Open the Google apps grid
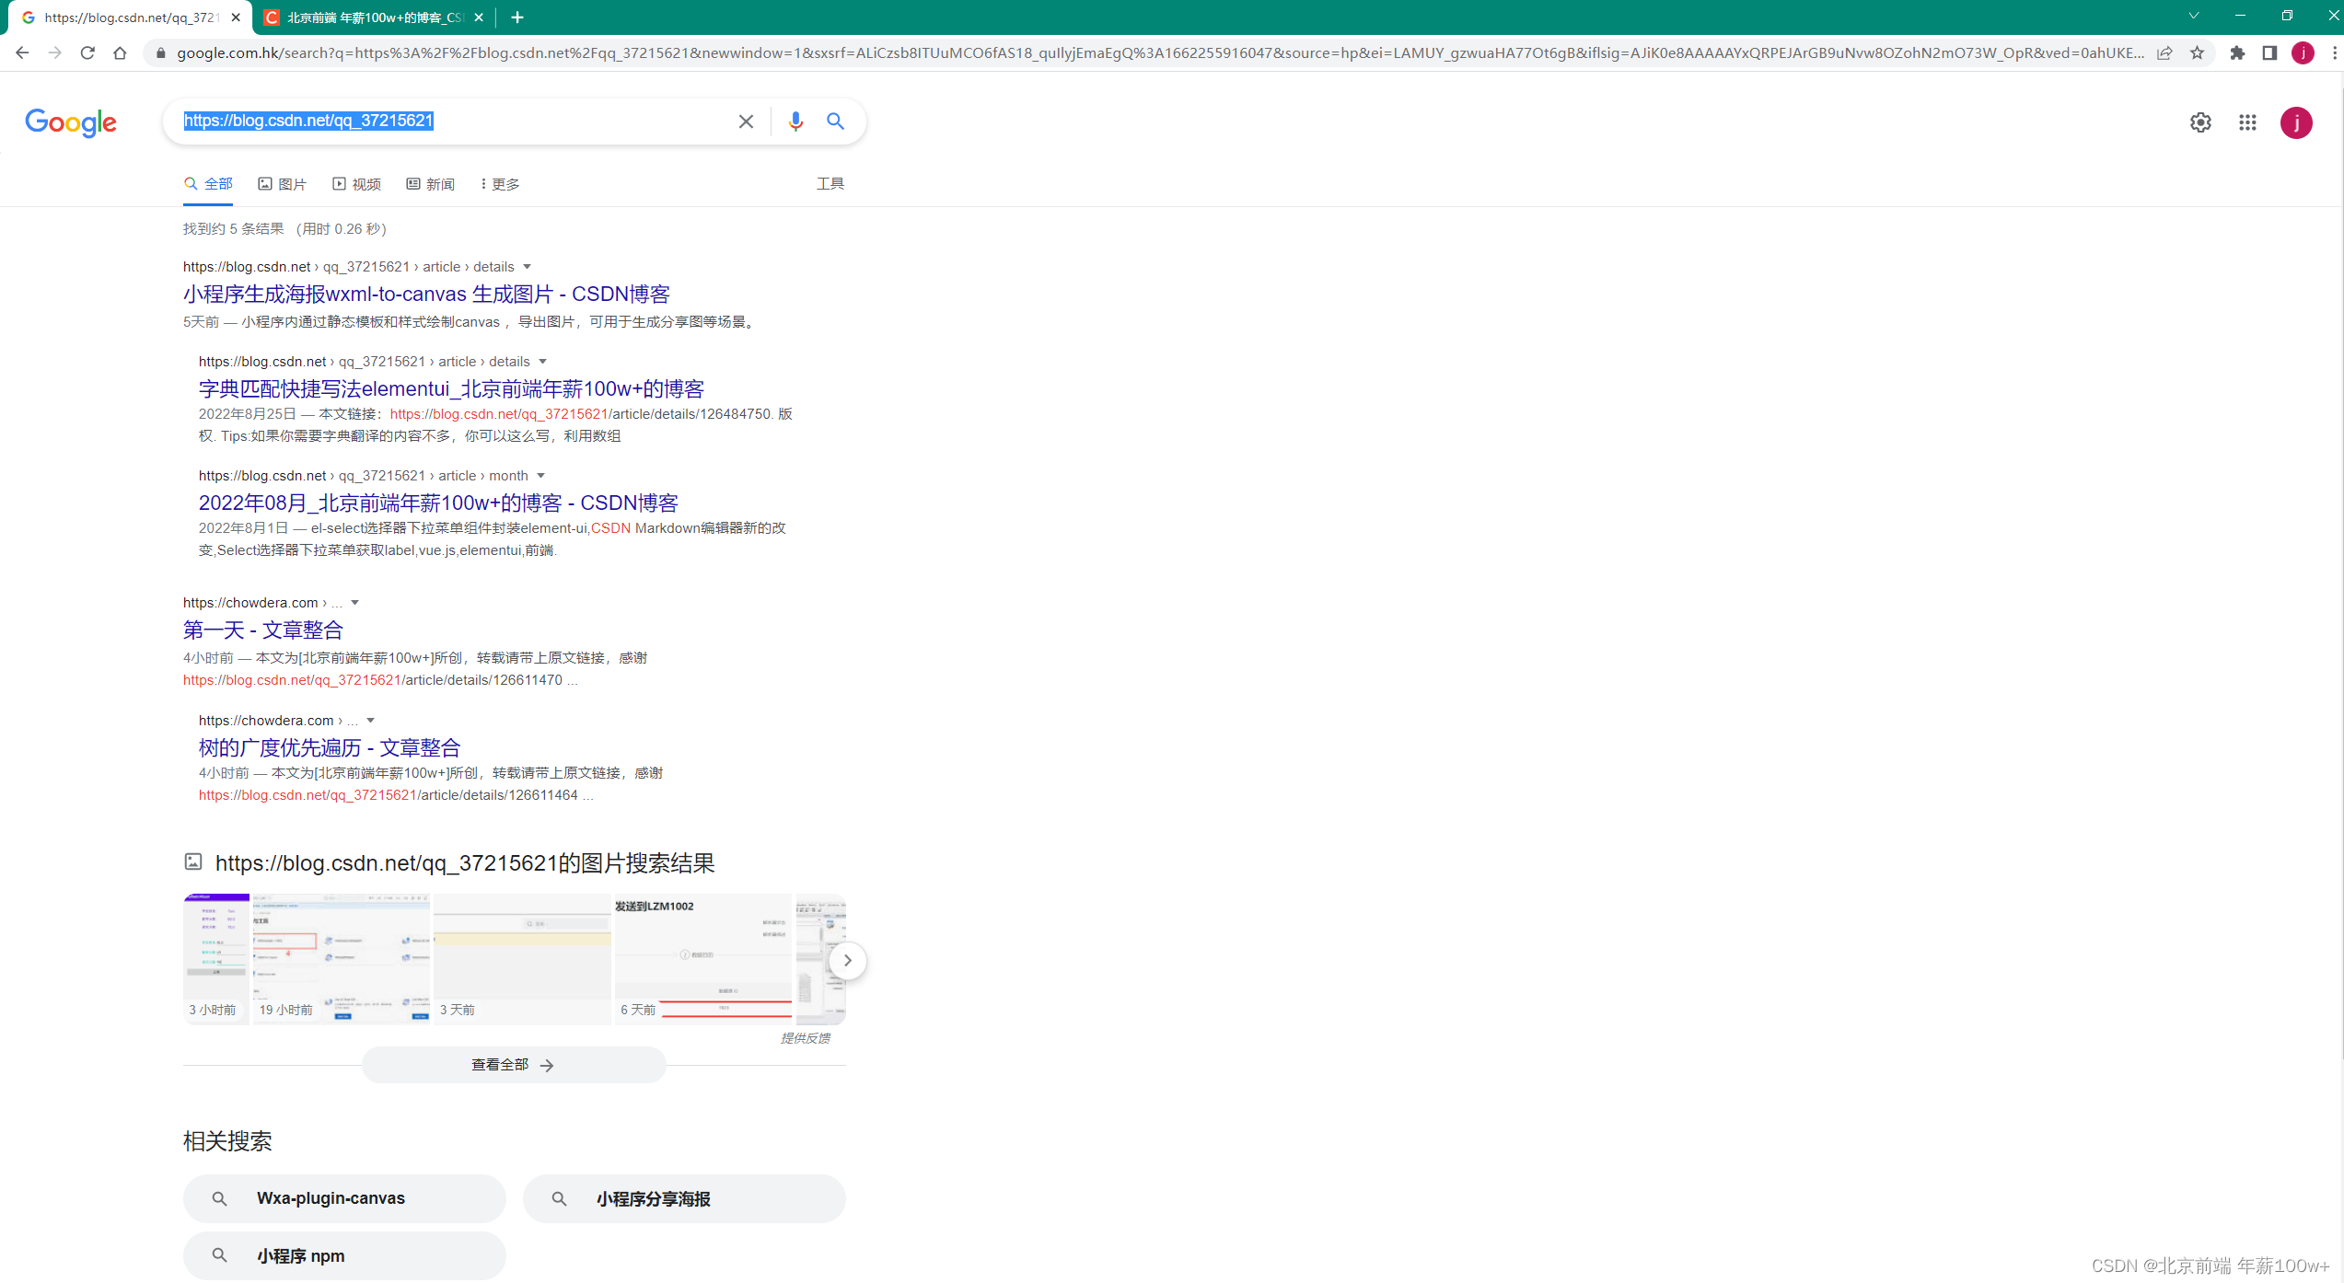The width and height of the screenshot is (2344, 1283). 2247,122
